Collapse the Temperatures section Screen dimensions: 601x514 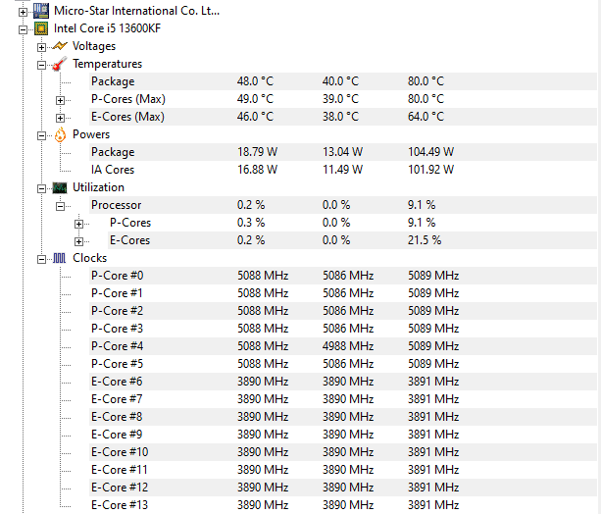[41, 65]
